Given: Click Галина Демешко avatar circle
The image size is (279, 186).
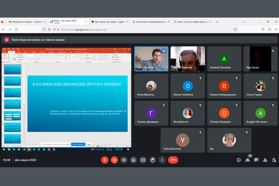Looking at the screenshot, I should [151, 113].
